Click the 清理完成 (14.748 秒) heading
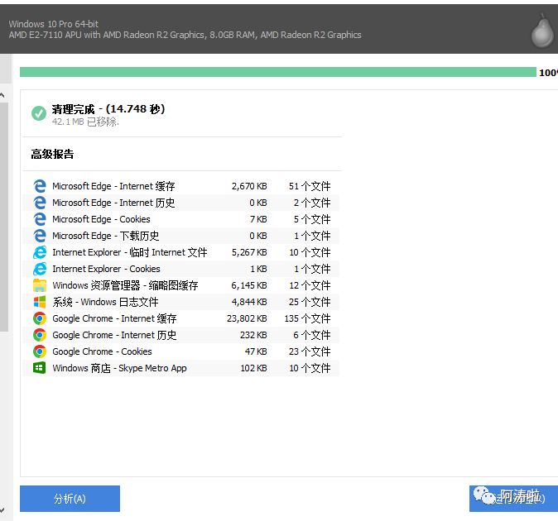 click(108, 109)
